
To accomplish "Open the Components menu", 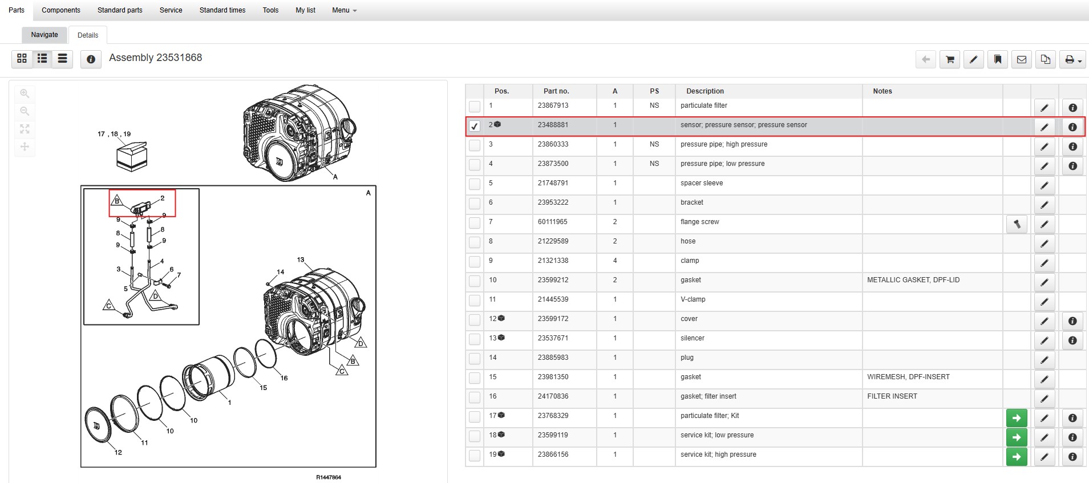I will [61, 10].
